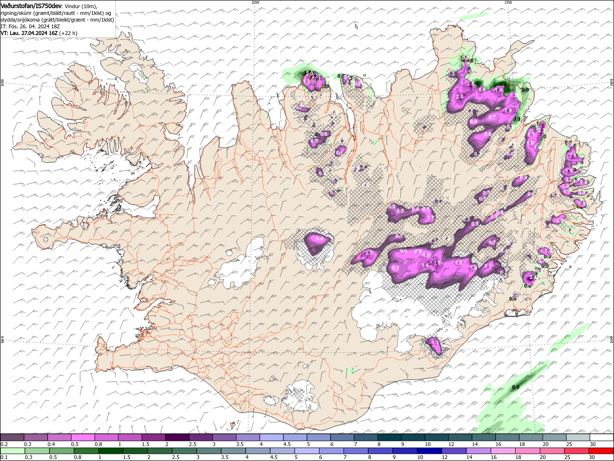Pick the grey-purple 0.2 snow swatch
Viewport: 614px width, 461px height.
pos(12,437)
